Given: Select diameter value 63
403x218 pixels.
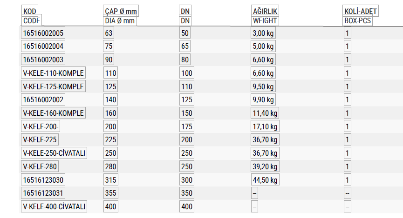Looking at the screenshot, I should coord(109,33).
